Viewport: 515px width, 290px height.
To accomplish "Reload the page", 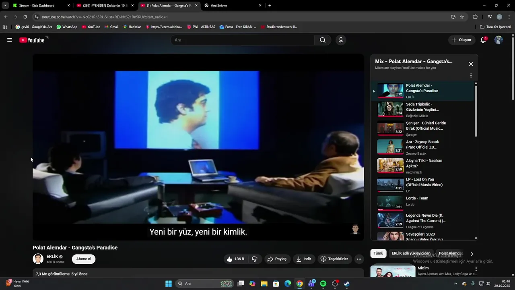I will pyautogui.click(x=25, y=17).
